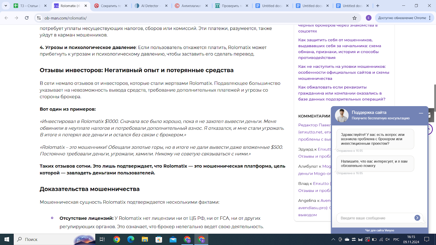Open Task View on the taskbar
The image size is (436, 245).
102,239
